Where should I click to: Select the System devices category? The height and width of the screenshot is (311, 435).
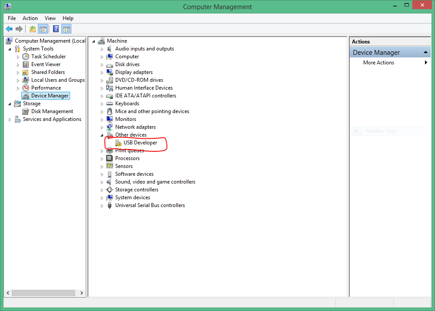point(133,197)
